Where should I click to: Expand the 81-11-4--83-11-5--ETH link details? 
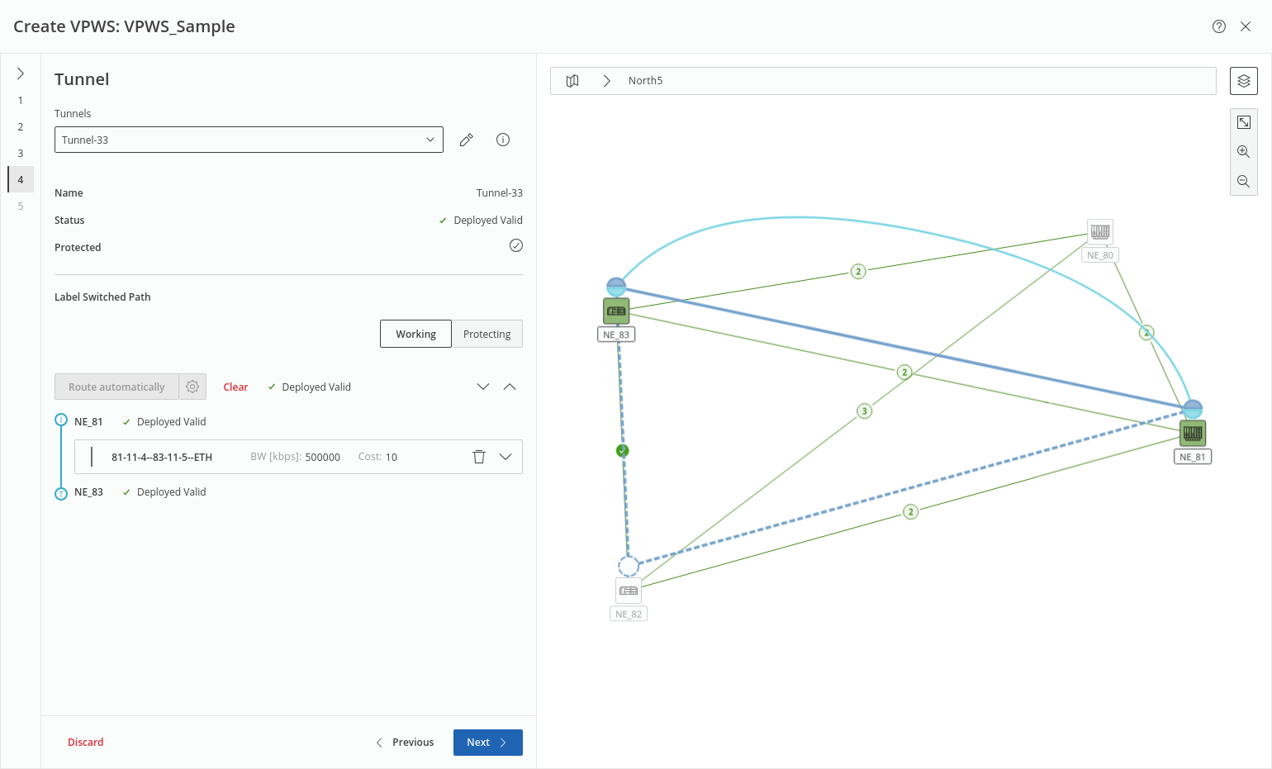505,457
